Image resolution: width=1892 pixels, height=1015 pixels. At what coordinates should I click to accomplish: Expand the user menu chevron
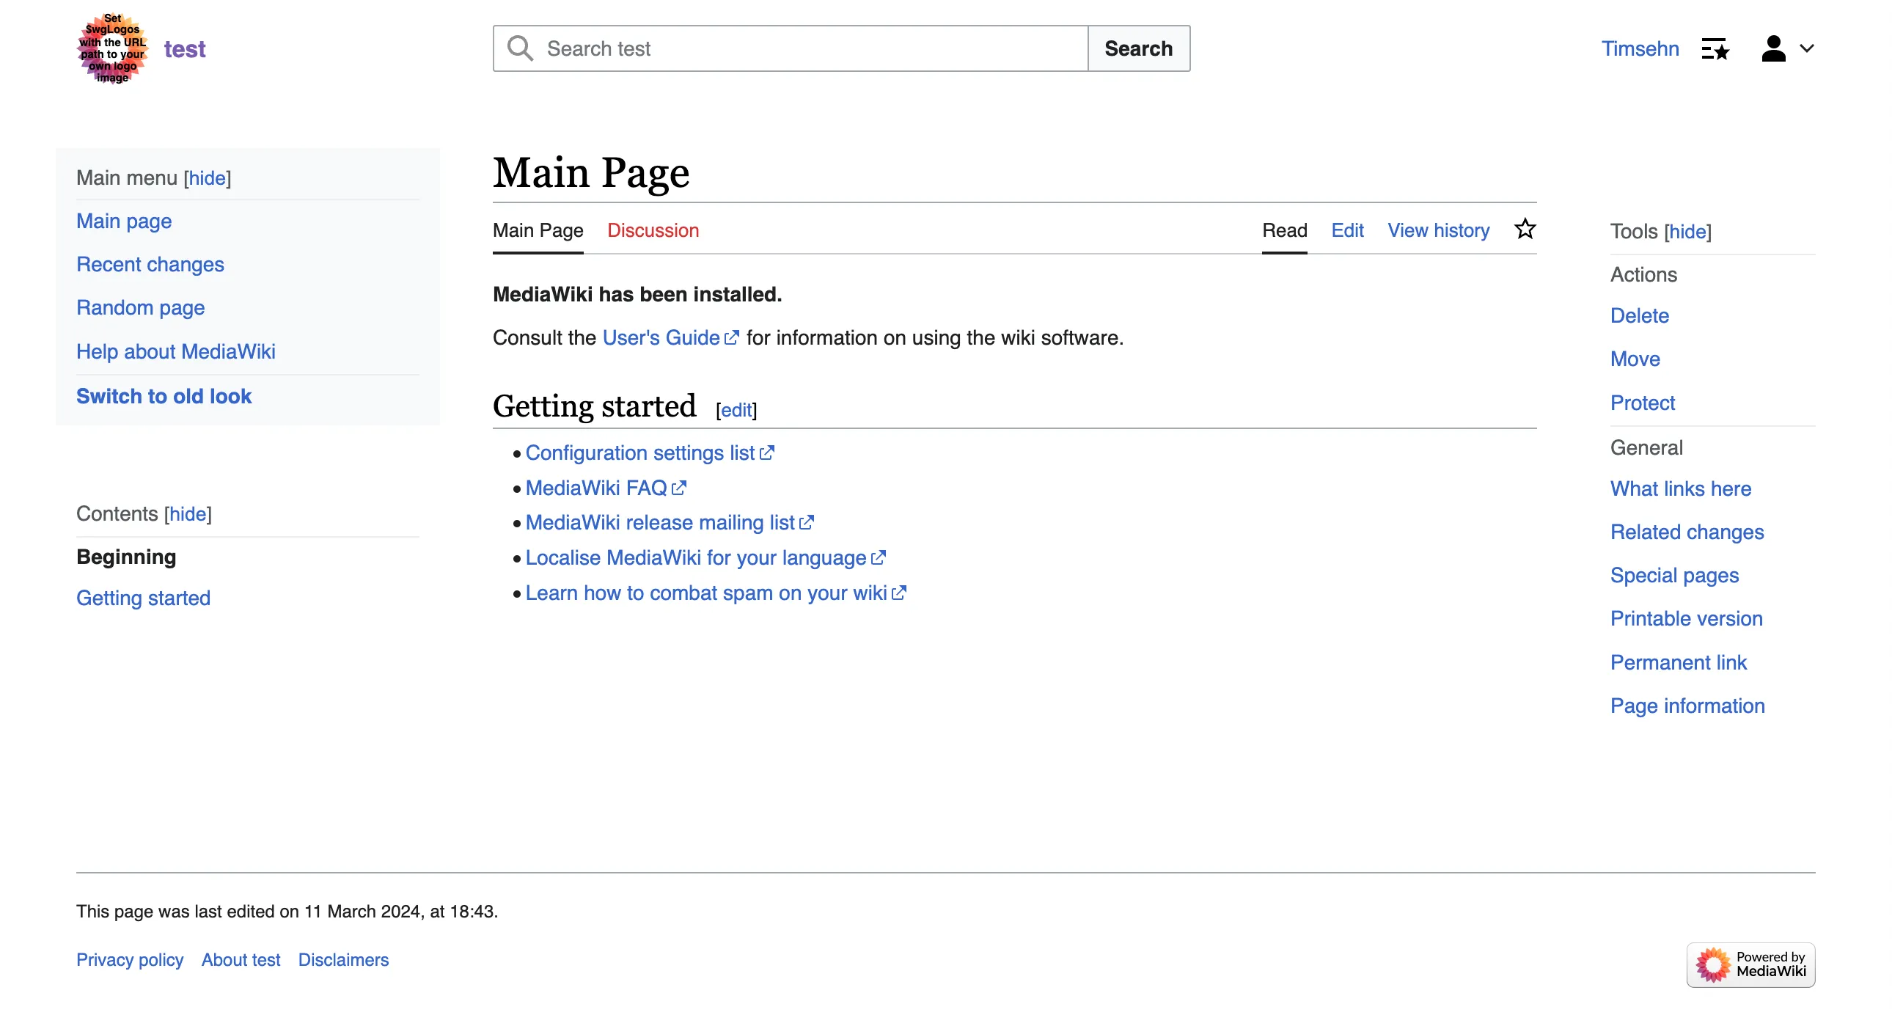point(1807,49)
